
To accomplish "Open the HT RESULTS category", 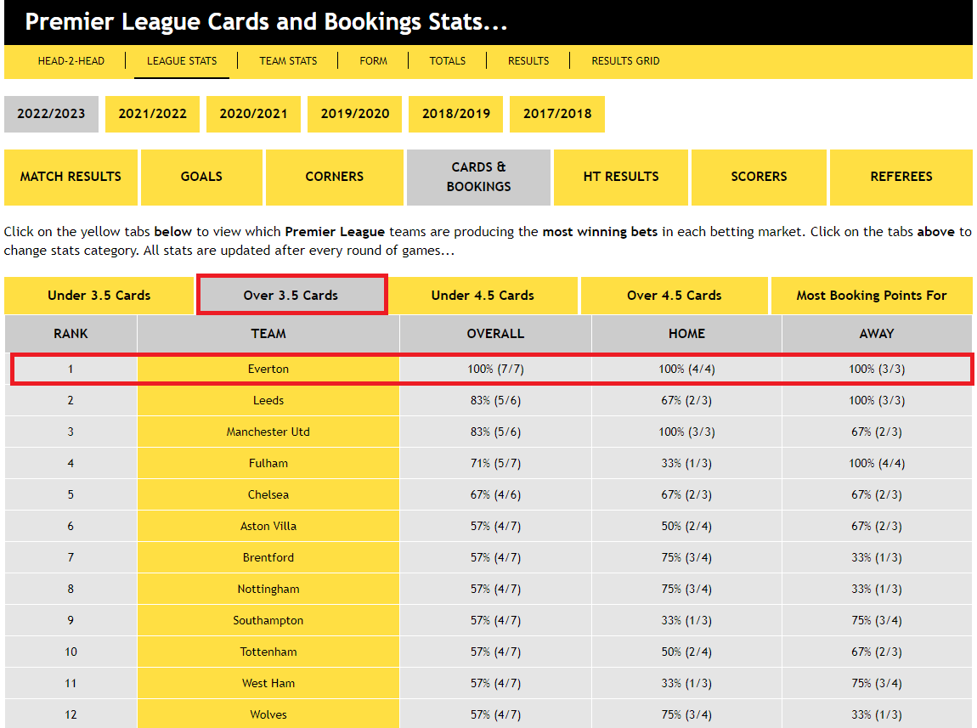I will tap(620, 177).
